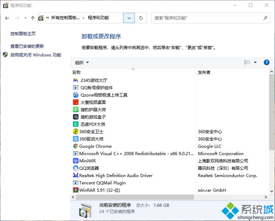Click publisher Google LLC
275x221 pixels.
pos(210,146)
